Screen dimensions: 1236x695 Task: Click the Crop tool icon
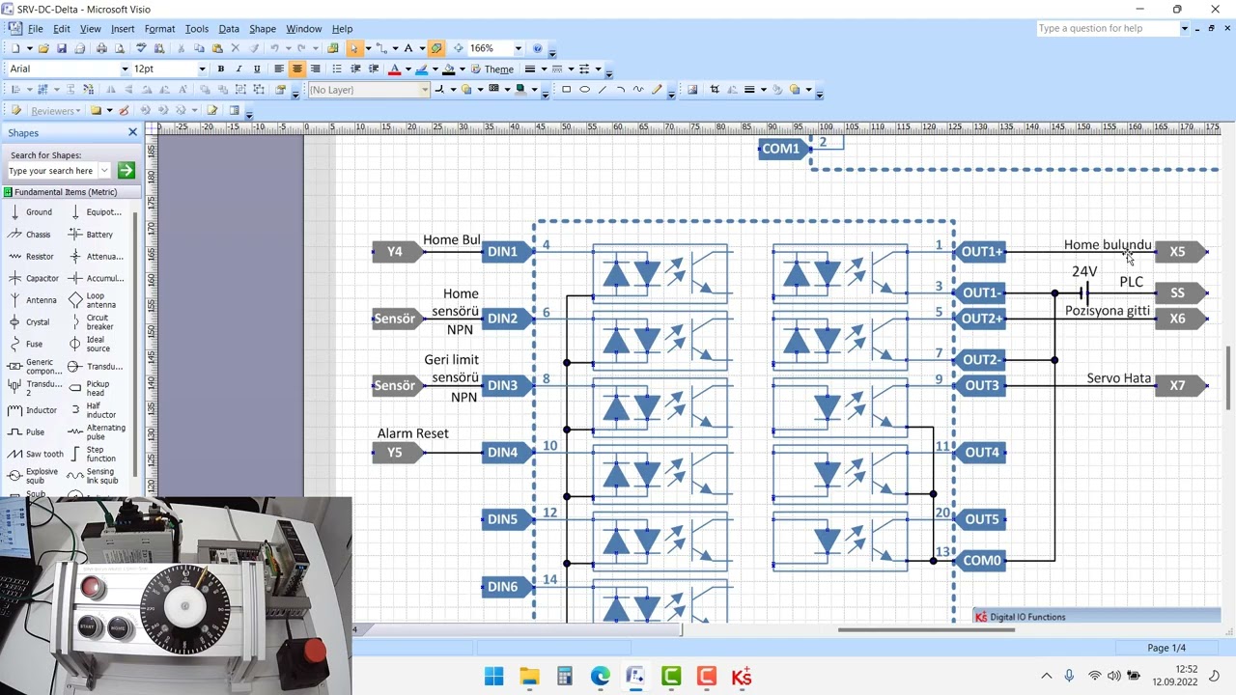(715, 90)
